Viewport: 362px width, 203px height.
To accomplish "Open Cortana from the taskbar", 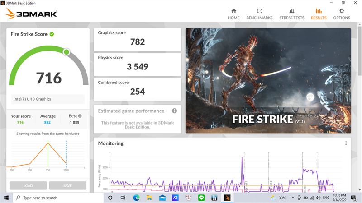I will point(110,198).
